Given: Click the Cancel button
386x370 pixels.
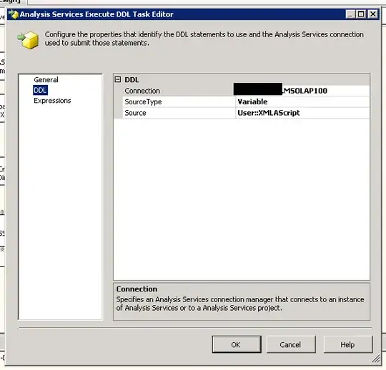Looking at the screenshot, I should [x=291, y=344].
